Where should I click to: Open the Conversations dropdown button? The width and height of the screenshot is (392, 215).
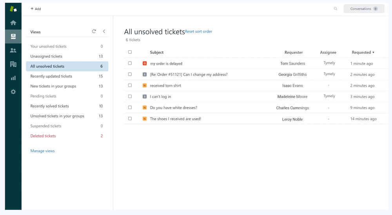click(x=364, y=9)
